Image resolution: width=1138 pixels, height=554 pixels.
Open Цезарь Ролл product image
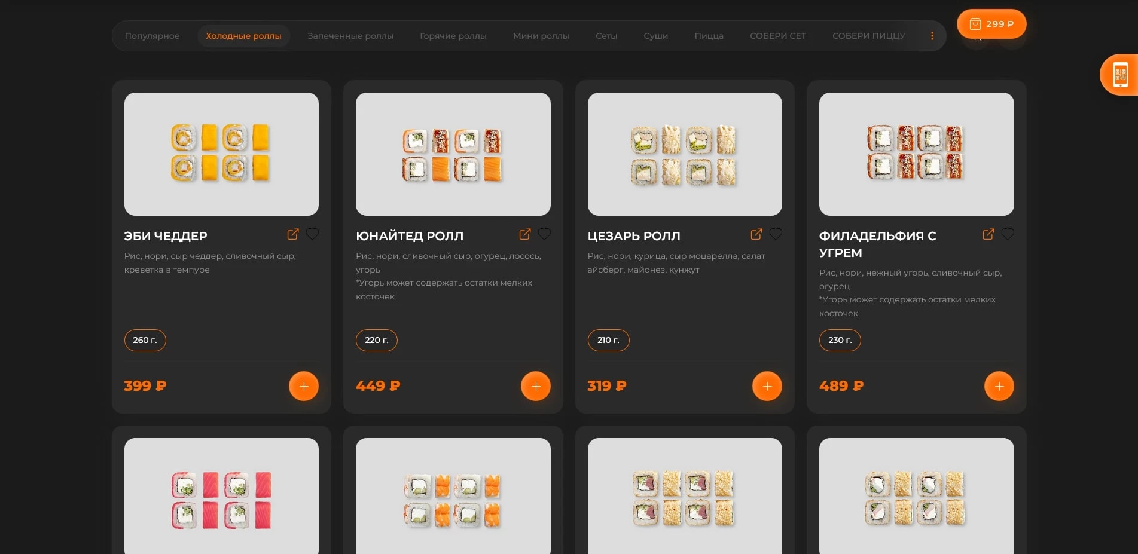pyautogui.click(x=685, y=154)
